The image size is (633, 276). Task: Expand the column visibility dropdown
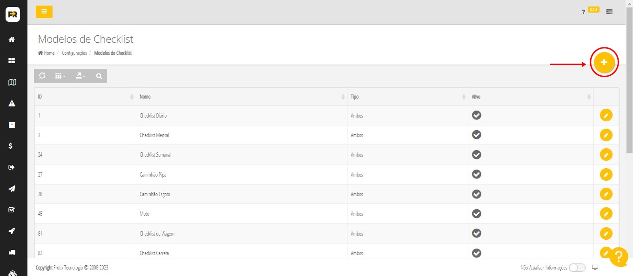point(60,76)
